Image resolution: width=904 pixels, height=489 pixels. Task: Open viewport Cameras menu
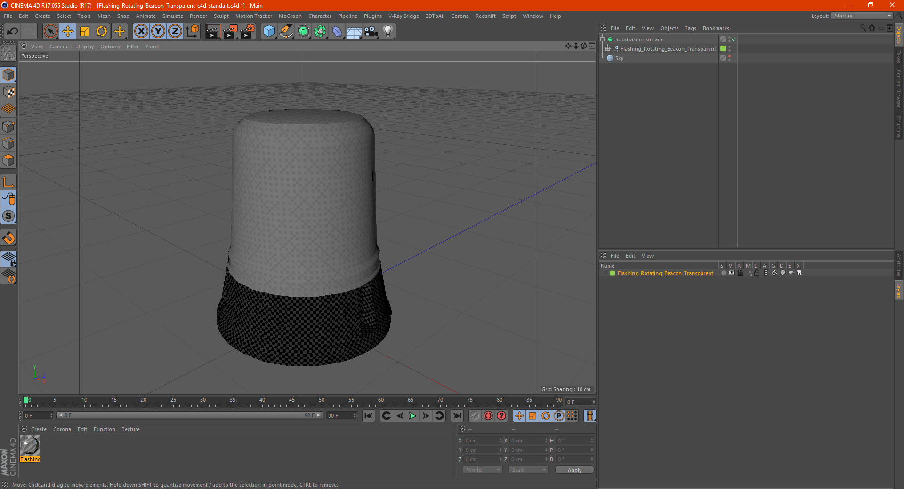(x=59, y=47)
